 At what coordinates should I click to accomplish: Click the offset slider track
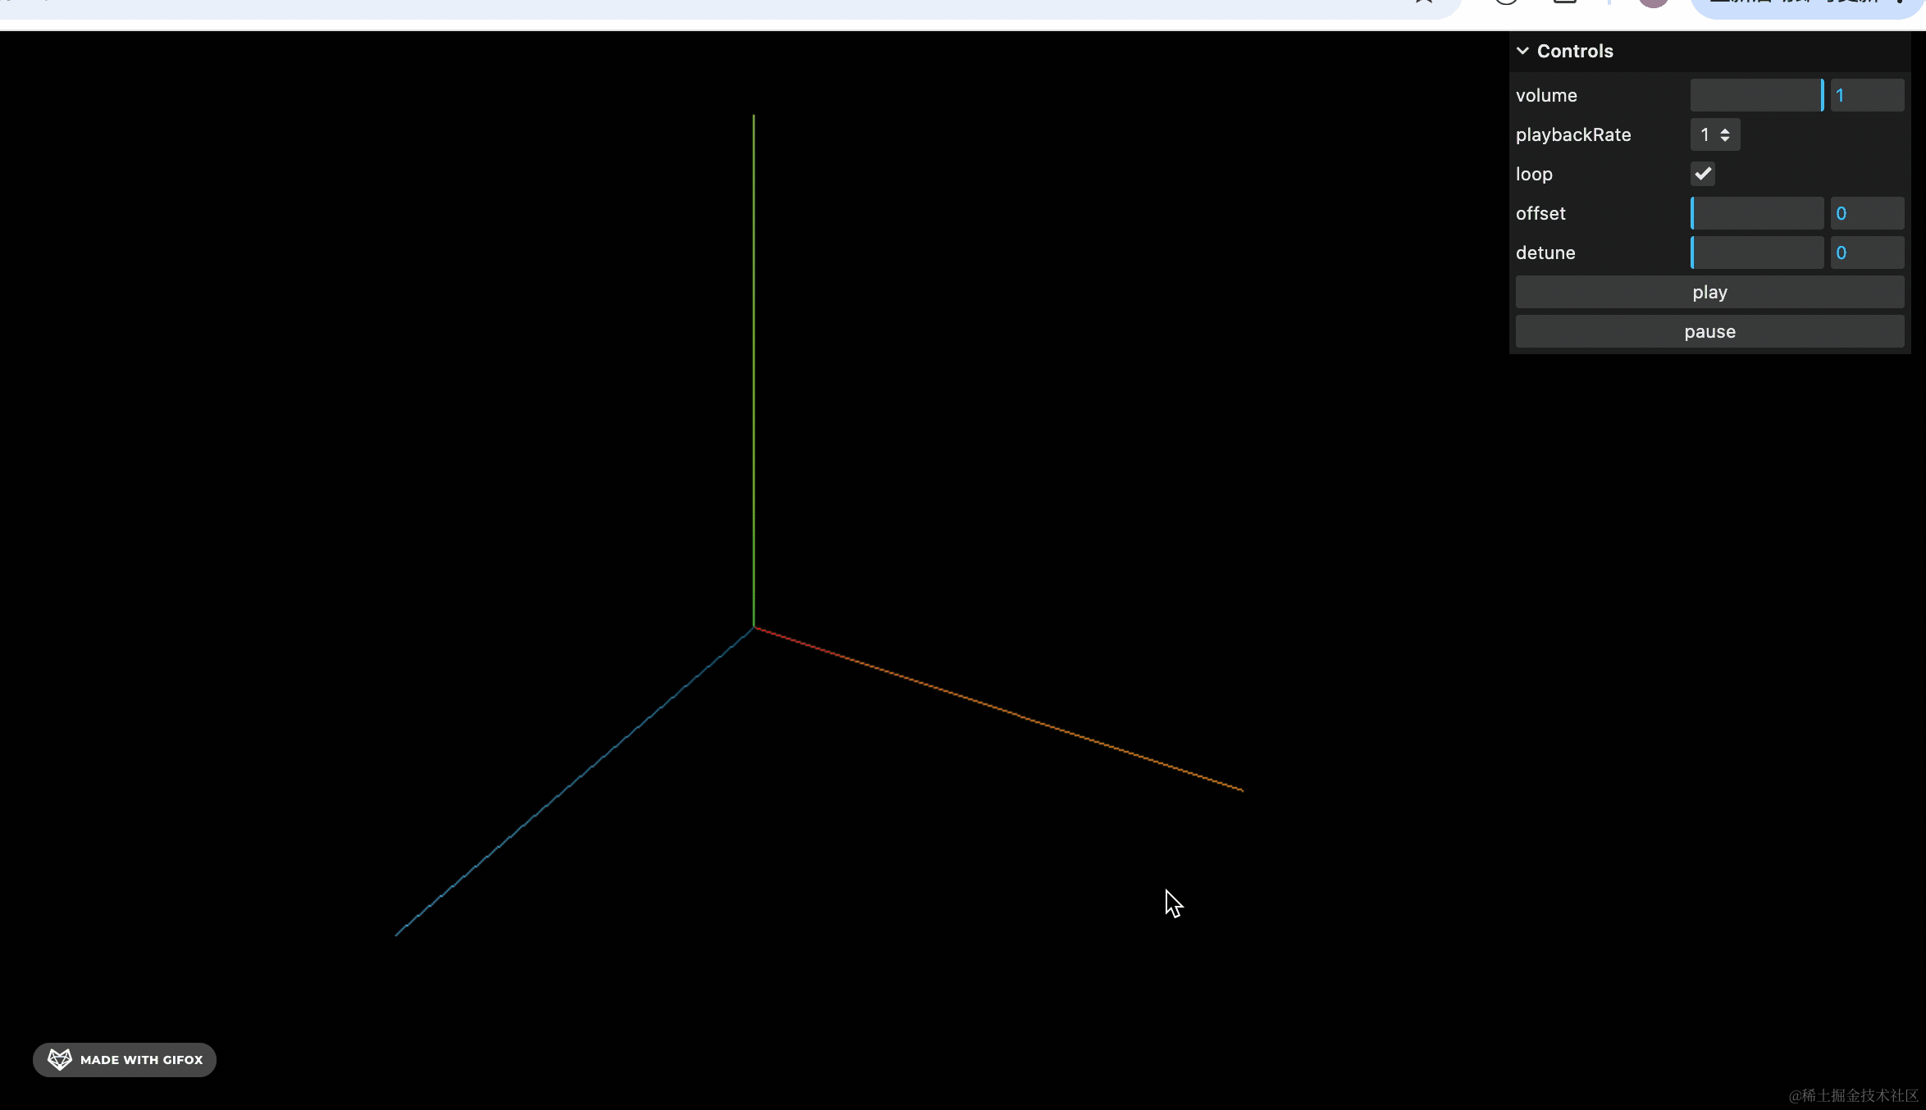point(1757,213)
